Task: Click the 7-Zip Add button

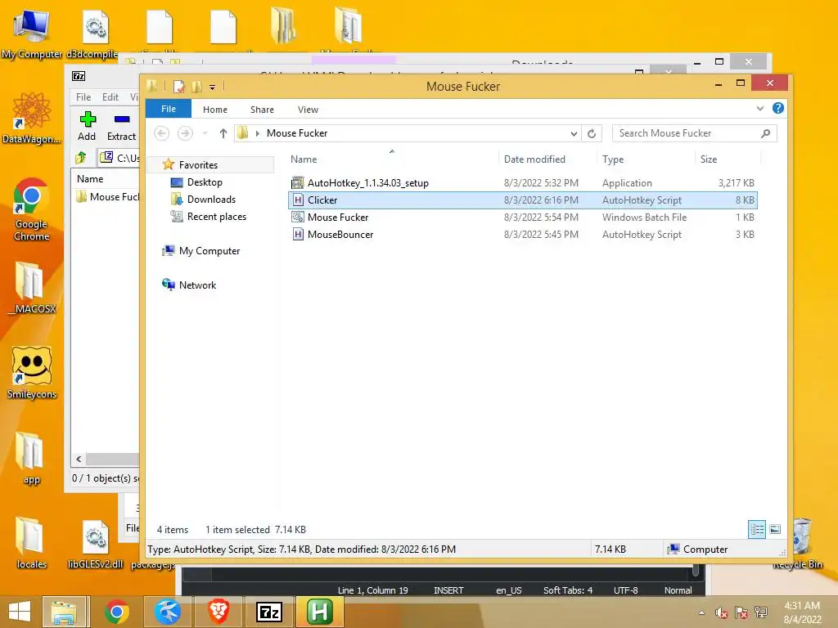Action: tap(87, 126)
